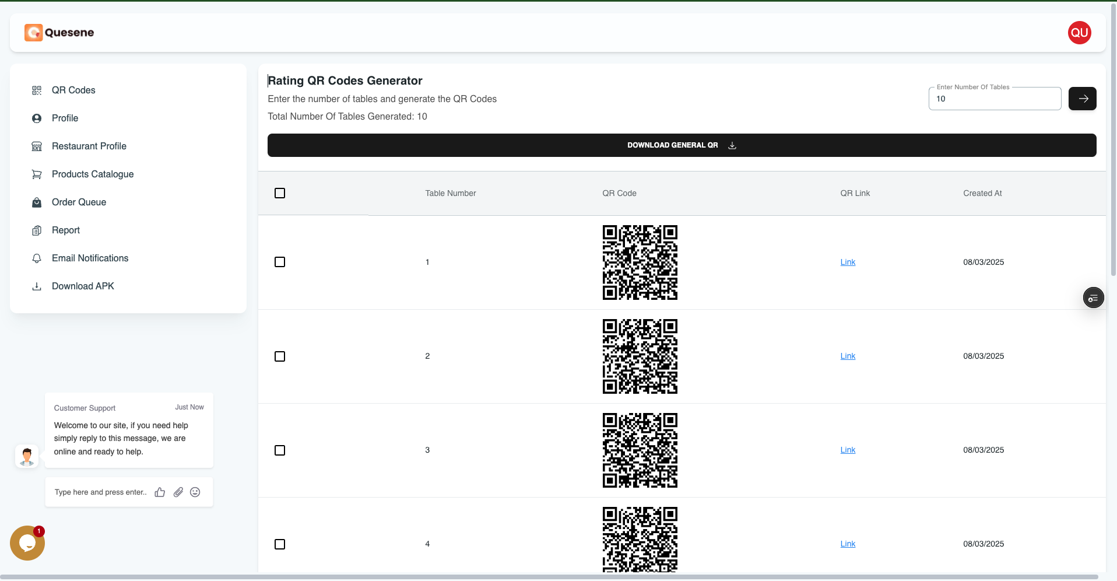Click the floating settings toggle icon at right edge
This screenshot has width=1117, height=581.
1093,298
